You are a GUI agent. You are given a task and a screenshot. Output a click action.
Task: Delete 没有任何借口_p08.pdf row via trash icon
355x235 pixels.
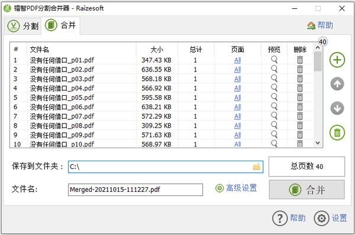pyautogui.click(x=300, y=126)
